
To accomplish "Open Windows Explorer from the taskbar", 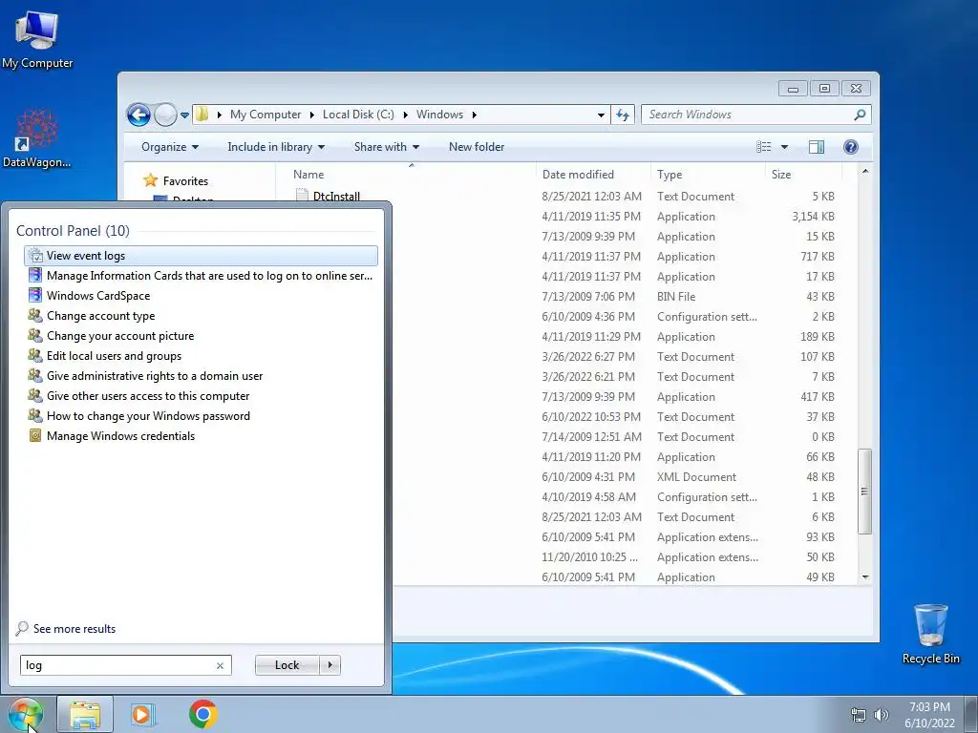I will click(85, 714).
